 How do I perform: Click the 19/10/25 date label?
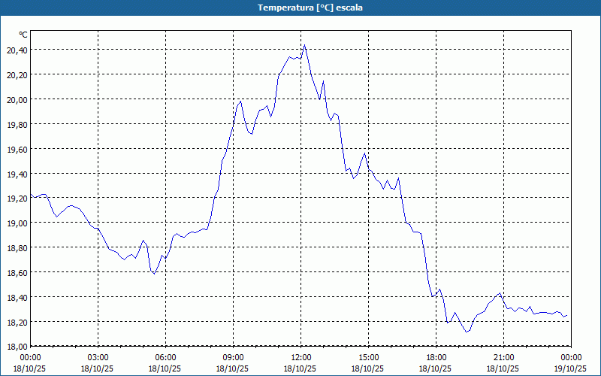point(571,368)
